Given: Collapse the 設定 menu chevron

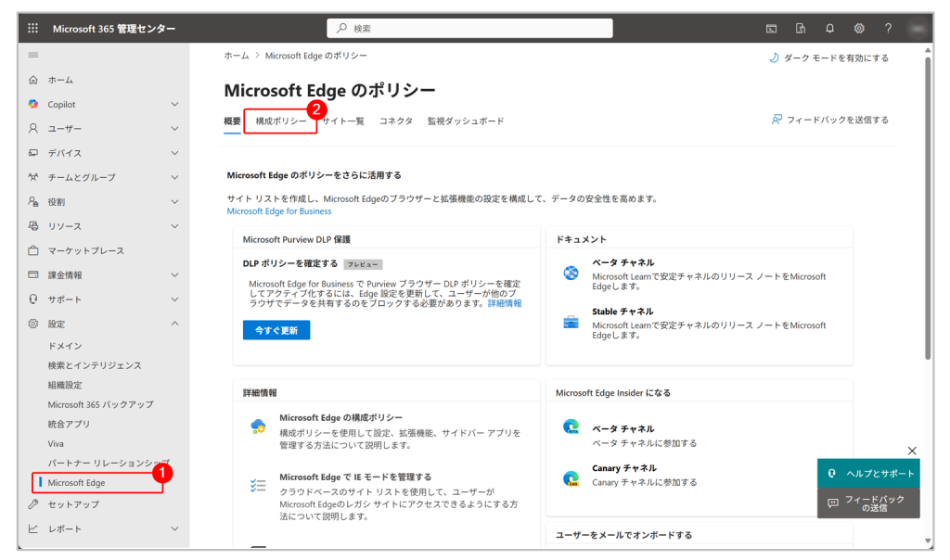Looking at the screenshot, I should pyautogui.click(x=174, y=324).
